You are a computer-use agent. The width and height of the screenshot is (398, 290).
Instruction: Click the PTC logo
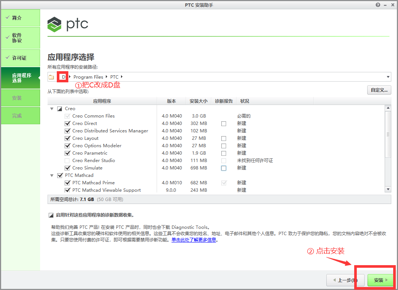[68, 24]
